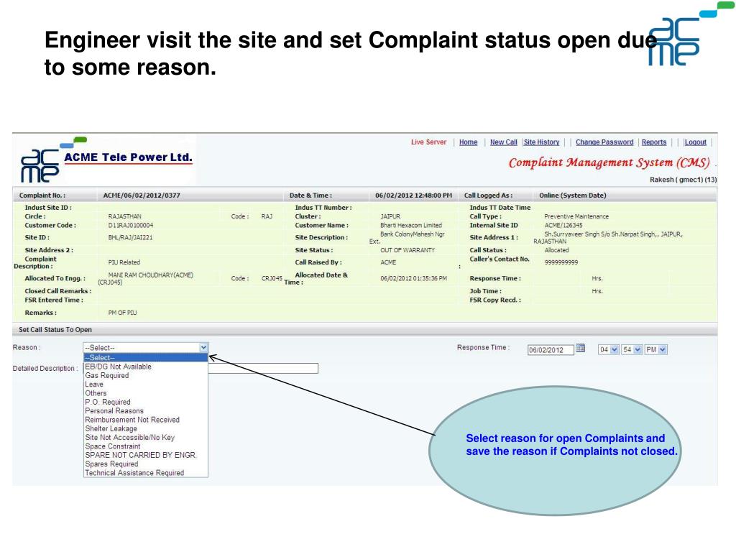Click engineer name MANI RAM CHOUDHARY(ACME)

(x=150, y=275)
